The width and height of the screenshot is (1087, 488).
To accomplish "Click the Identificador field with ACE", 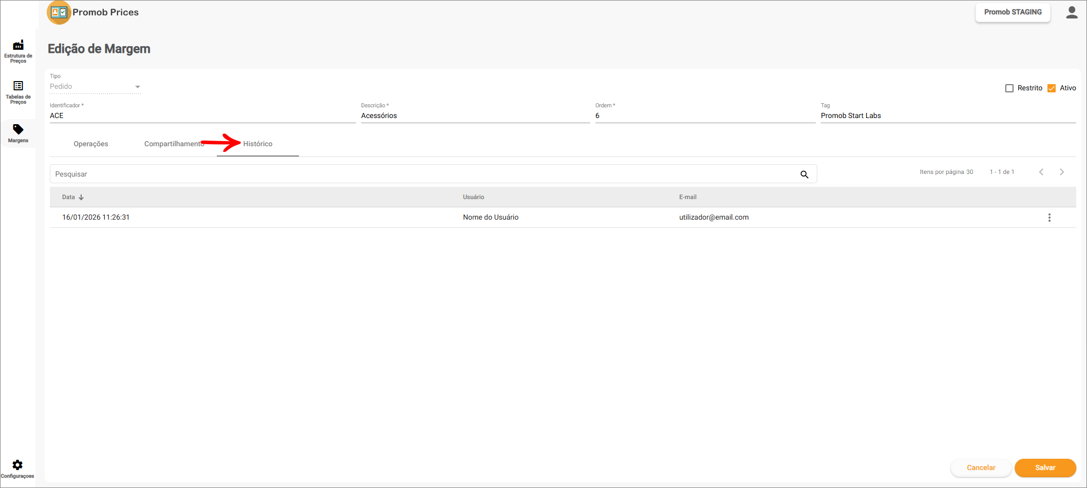I will (x=202, y=116).
